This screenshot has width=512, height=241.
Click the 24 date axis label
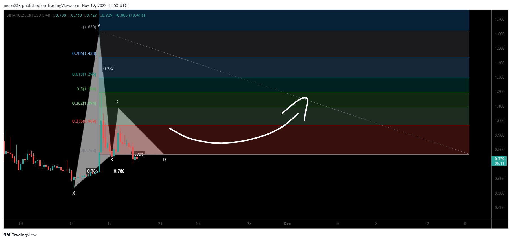point(198,224)
